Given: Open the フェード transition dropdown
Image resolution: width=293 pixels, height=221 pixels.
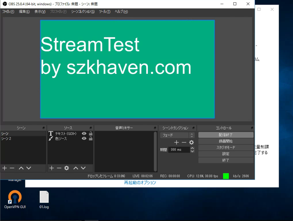Looking at the screenshot, I should [177, 135].
